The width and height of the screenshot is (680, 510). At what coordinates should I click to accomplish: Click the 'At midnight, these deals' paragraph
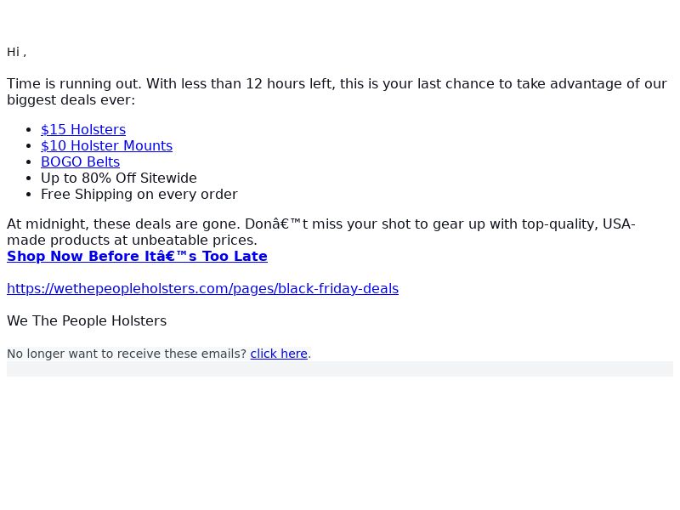pyautogui.click(x=321, y=232)
